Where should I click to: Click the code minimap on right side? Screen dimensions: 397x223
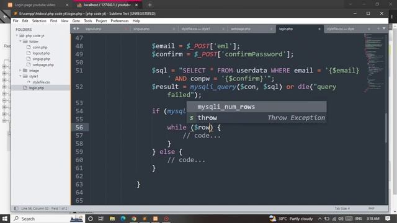[x=374, y=63]
